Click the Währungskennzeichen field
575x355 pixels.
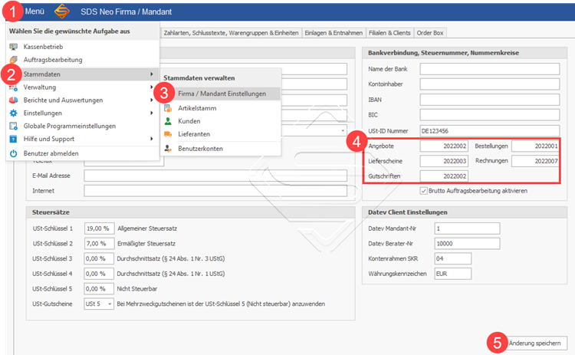[453, 274]
